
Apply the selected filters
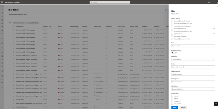[175, 107]
